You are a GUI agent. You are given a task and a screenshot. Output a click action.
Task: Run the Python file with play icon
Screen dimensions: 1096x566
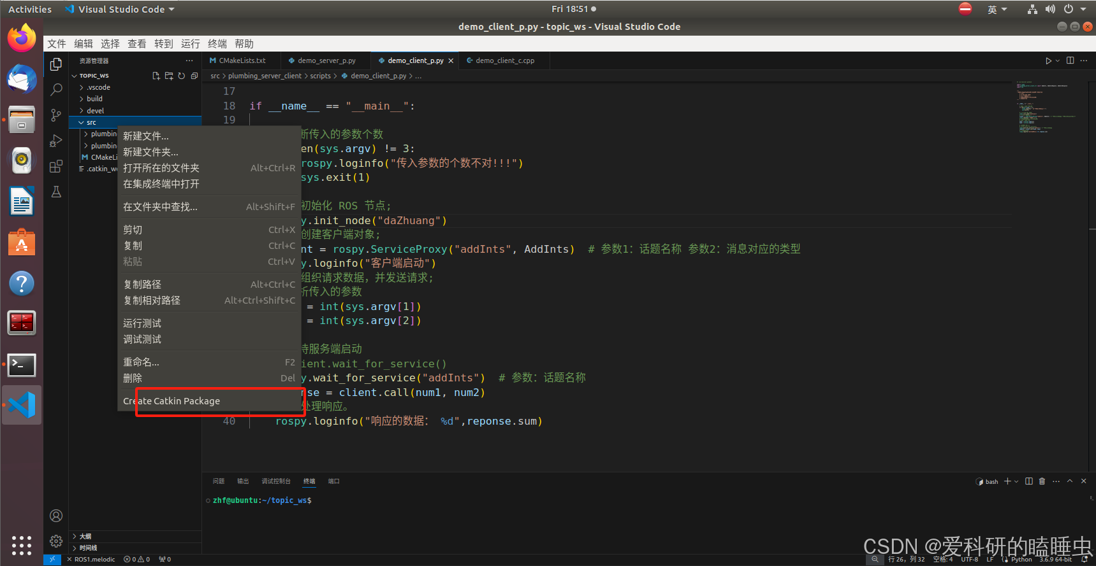coord(1048,60)
